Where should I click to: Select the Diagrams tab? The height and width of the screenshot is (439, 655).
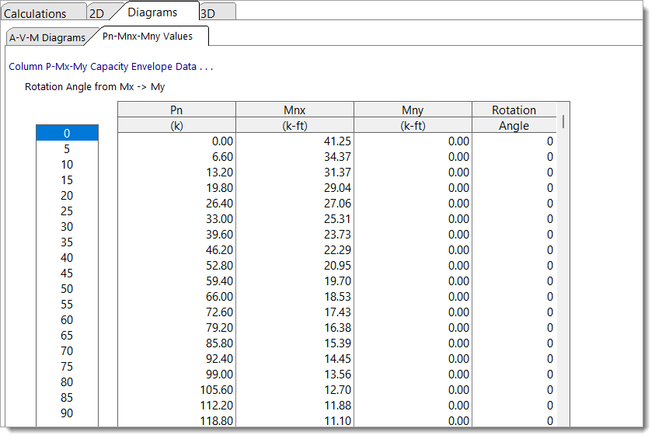point(152,12)
